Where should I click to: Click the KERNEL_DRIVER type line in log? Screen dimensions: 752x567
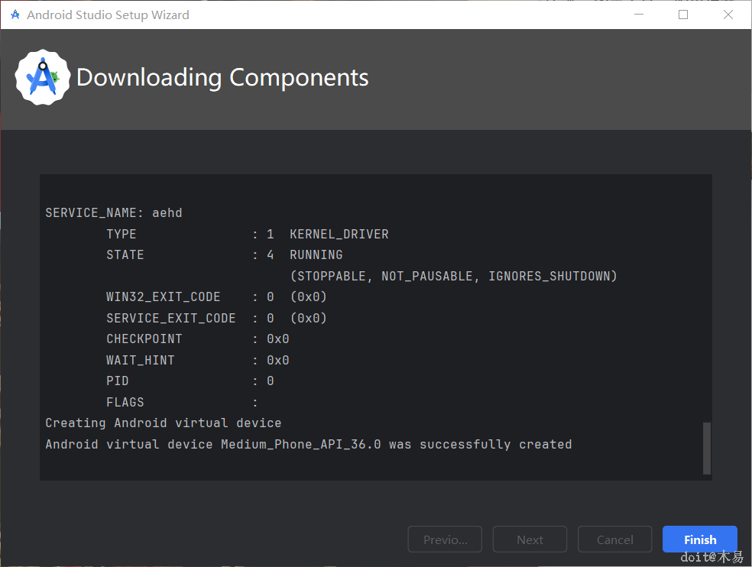pyautogui.click(x=247, y=234)
